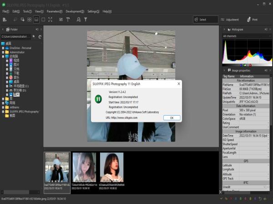Close the SILKYPIX About dialog
Image resolution: width=273 pixels, height=204 pixels.
pos(179,84)
